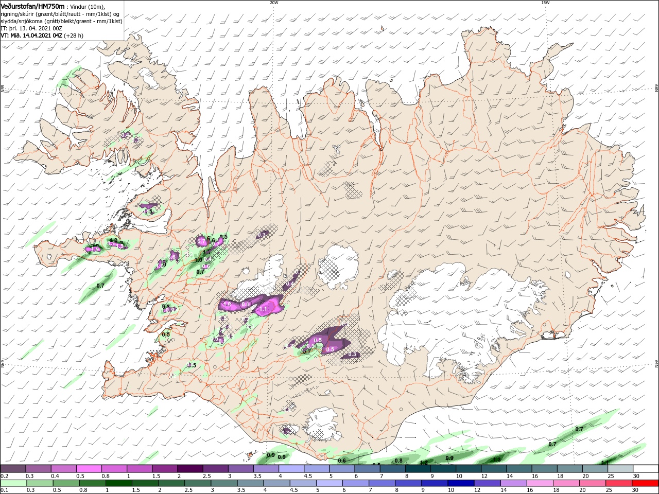Pick the dark purple 2 swatch in upper legend
The width and height of the screenshot is (659, 494).
[189, 469]
